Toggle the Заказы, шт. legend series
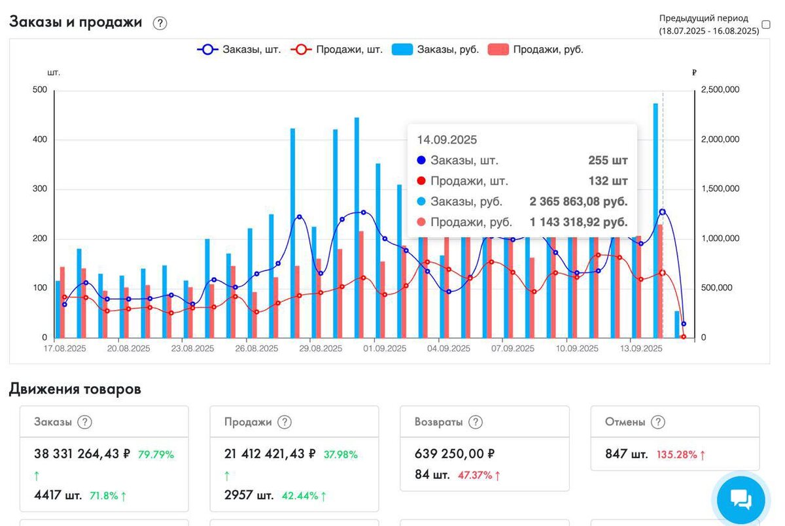785x526 pixels. [x=239, y=50]
